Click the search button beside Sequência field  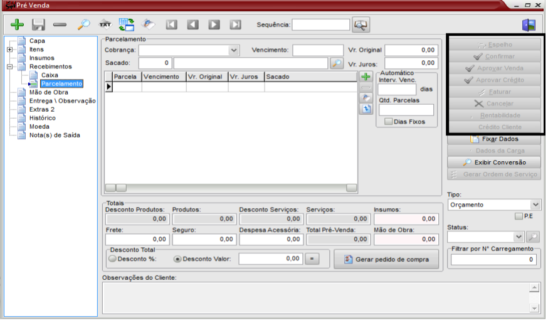(x=361, y=25)
